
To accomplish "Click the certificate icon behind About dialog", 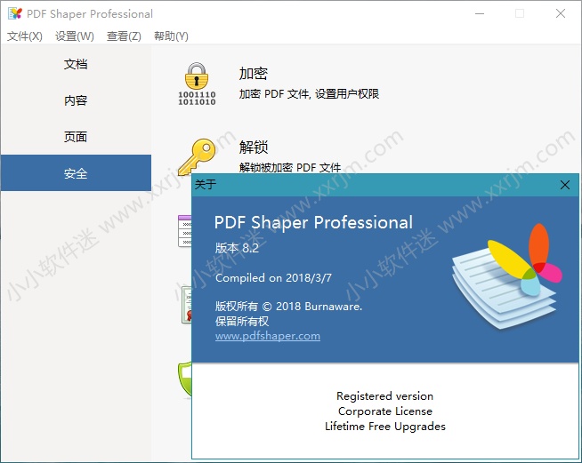I will pyautogui.click(x=187, y=305).
